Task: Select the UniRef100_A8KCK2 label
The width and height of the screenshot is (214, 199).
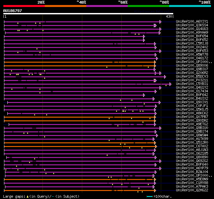Action: 192,113
